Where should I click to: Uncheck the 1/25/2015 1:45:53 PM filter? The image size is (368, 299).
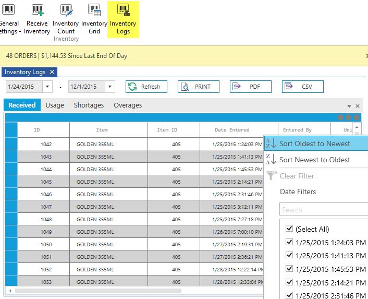(x=289, y=269)
